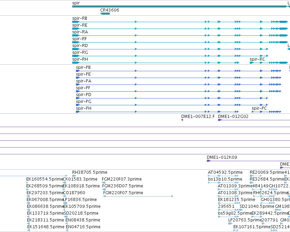This screenshot has width=290, height=232.
Task: Click the spir-PC protein label
Action: [x=259, y=108]
